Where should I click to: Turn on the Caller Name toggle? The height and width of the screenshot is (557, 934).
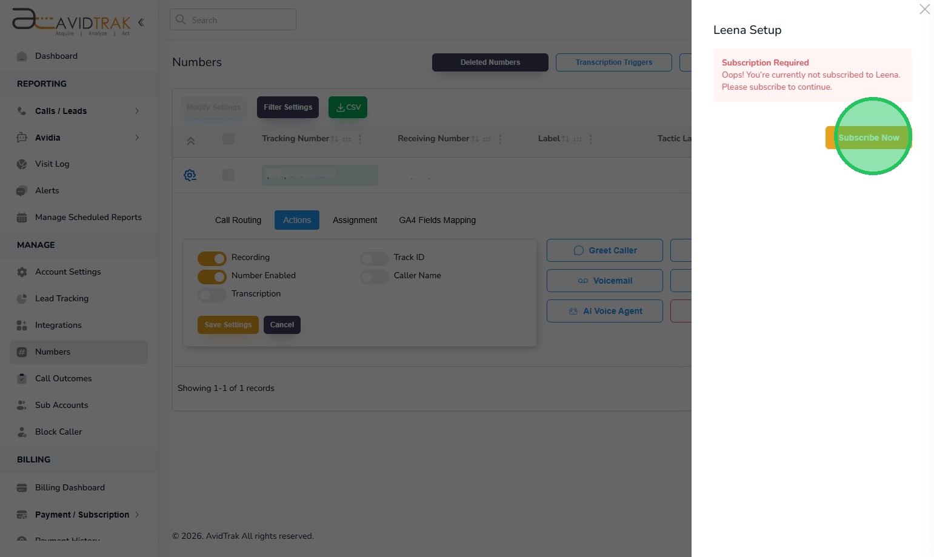[375, 276]
